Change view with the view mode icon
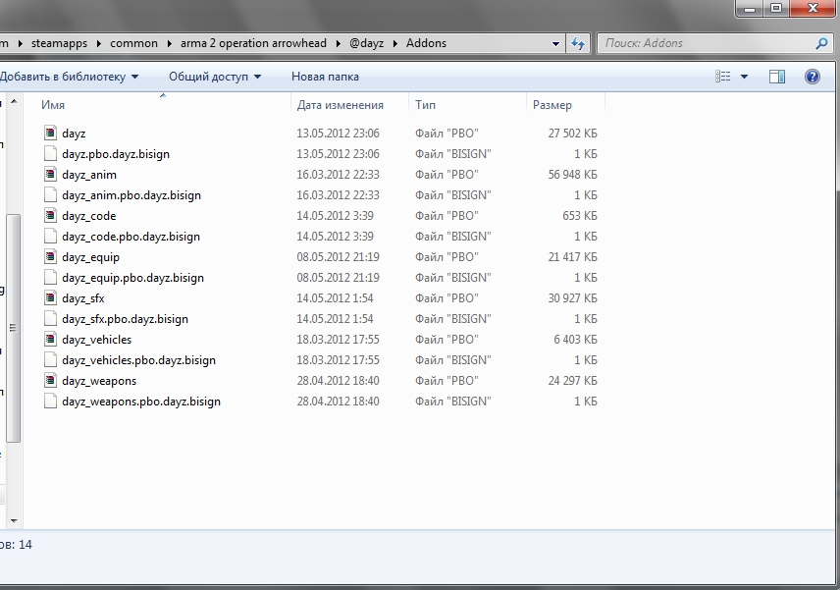 (722, 77)
